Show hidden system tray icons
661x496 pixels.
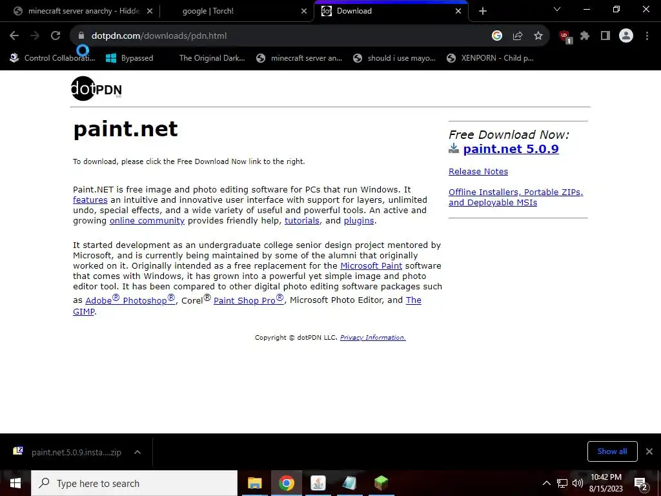click(546, 483)
